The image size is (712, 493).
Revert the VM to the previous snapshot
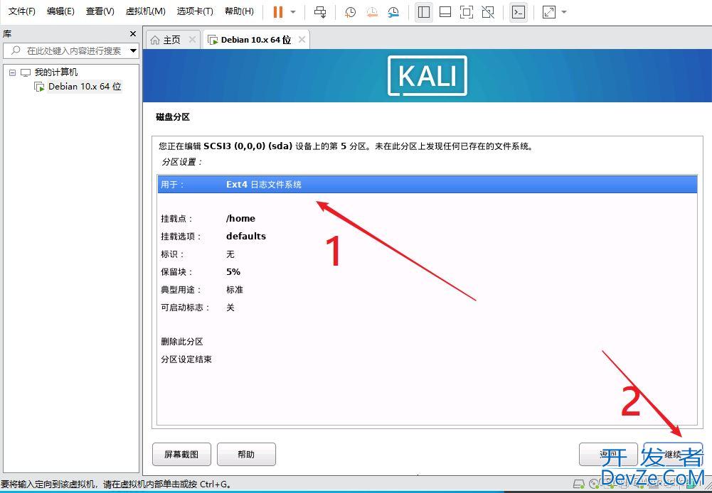tap(372, 12)
